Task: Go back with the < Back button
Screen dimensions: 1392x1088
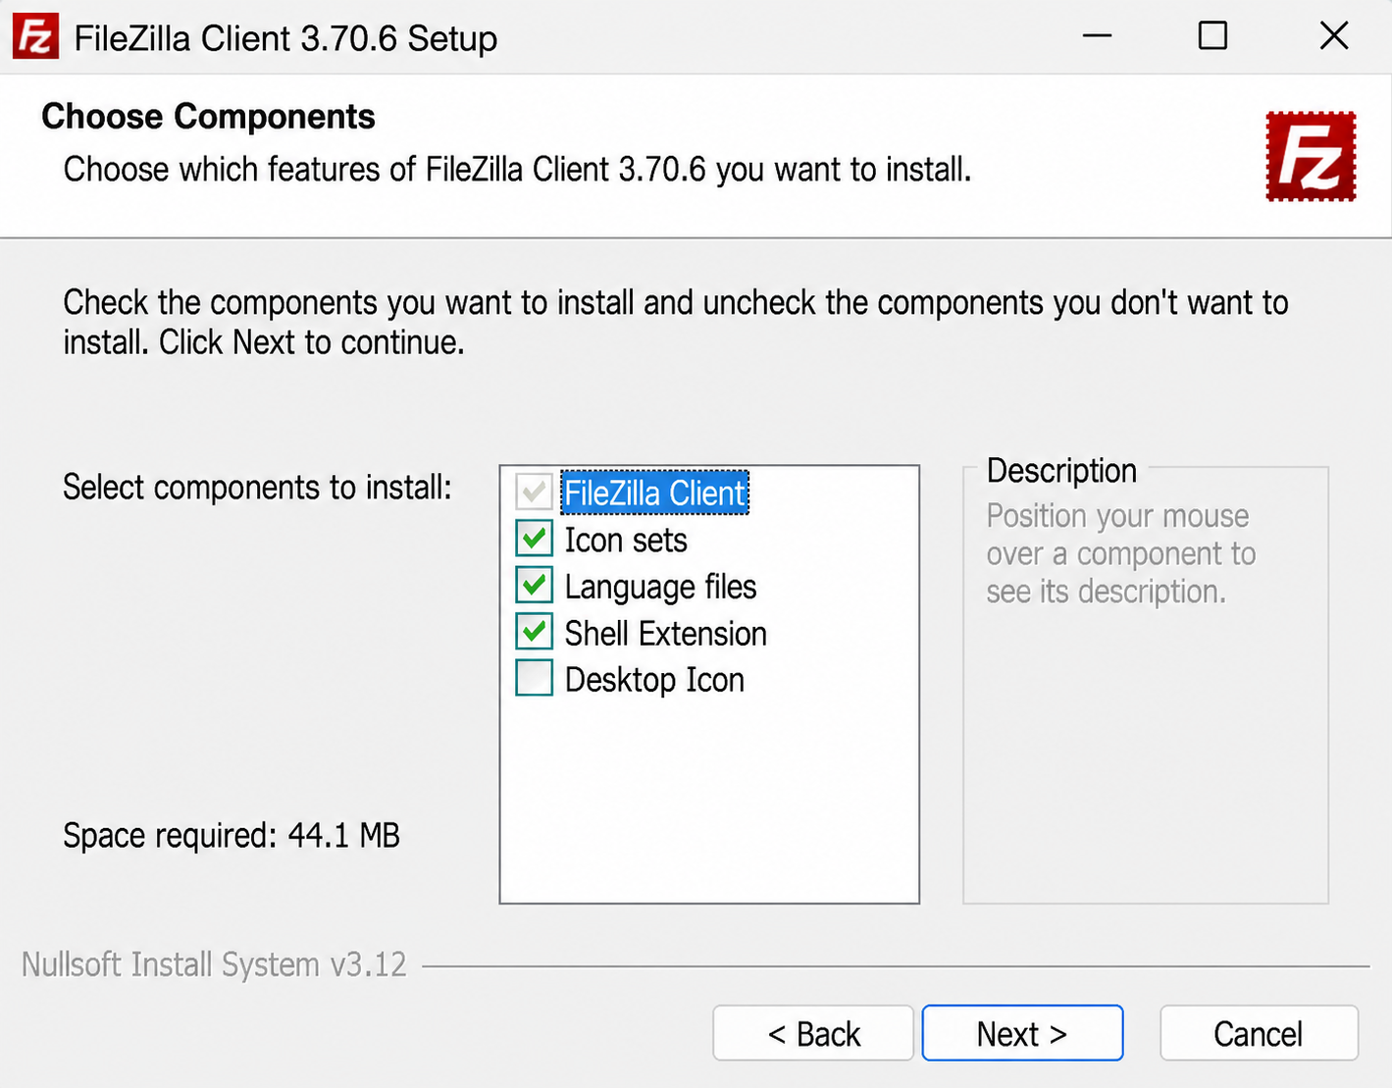Action: [x=813, y=1033]
